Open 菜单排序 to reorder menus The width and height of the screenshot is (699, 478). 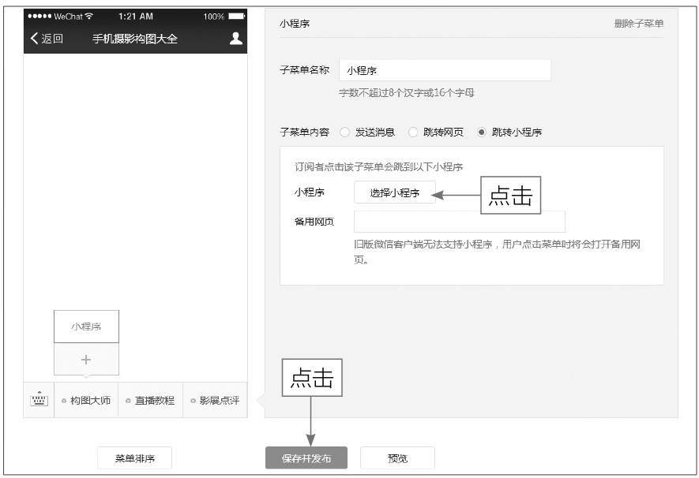[134, 458]
